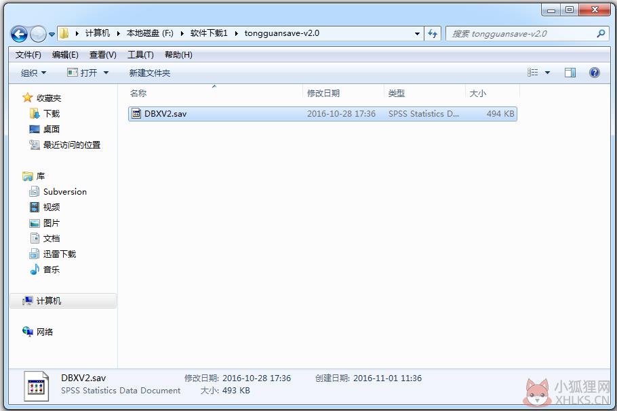Open the 组织 dropdown

pos(33,73)
